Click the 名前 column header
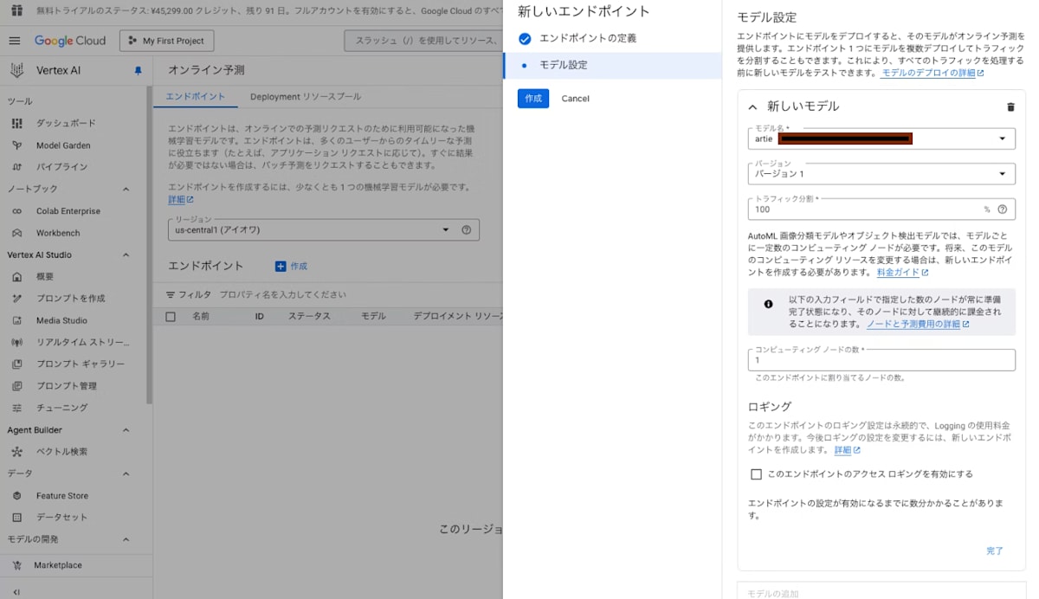Screen dimensions: 1039x599 coord(201,317)
